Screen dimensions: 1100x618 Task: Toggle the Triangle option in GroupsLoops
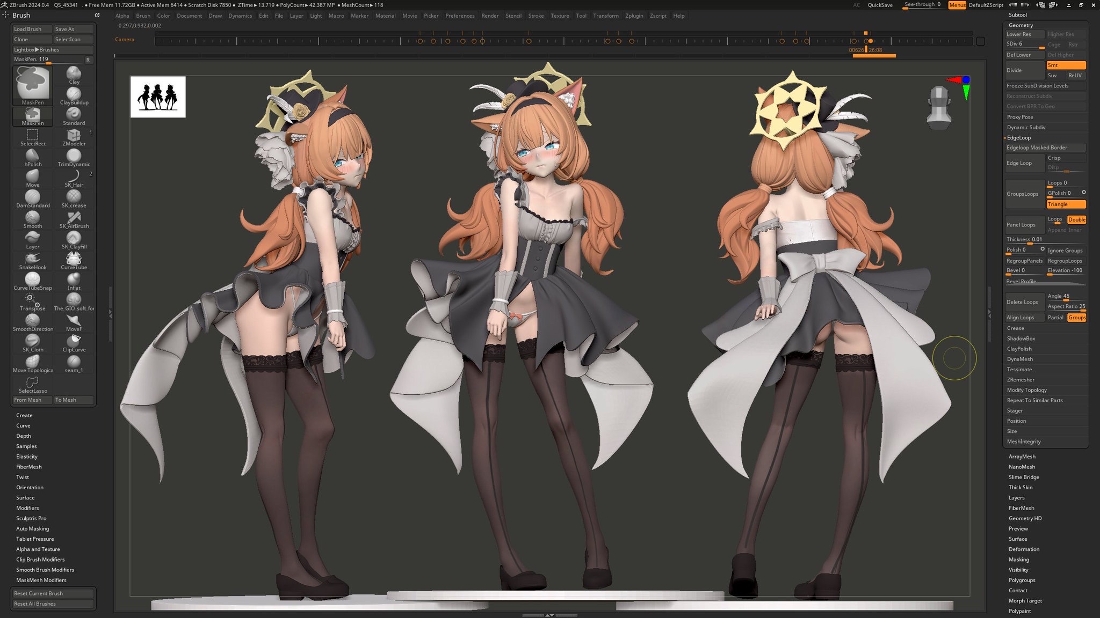click(1066, 204)
